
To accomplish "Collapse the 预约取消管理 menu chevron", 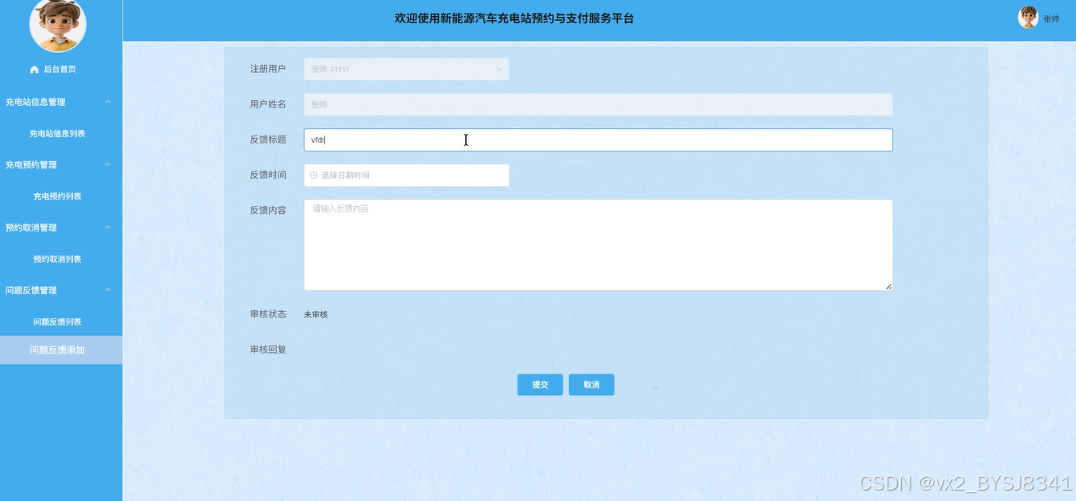I will (x=108, y=228).
